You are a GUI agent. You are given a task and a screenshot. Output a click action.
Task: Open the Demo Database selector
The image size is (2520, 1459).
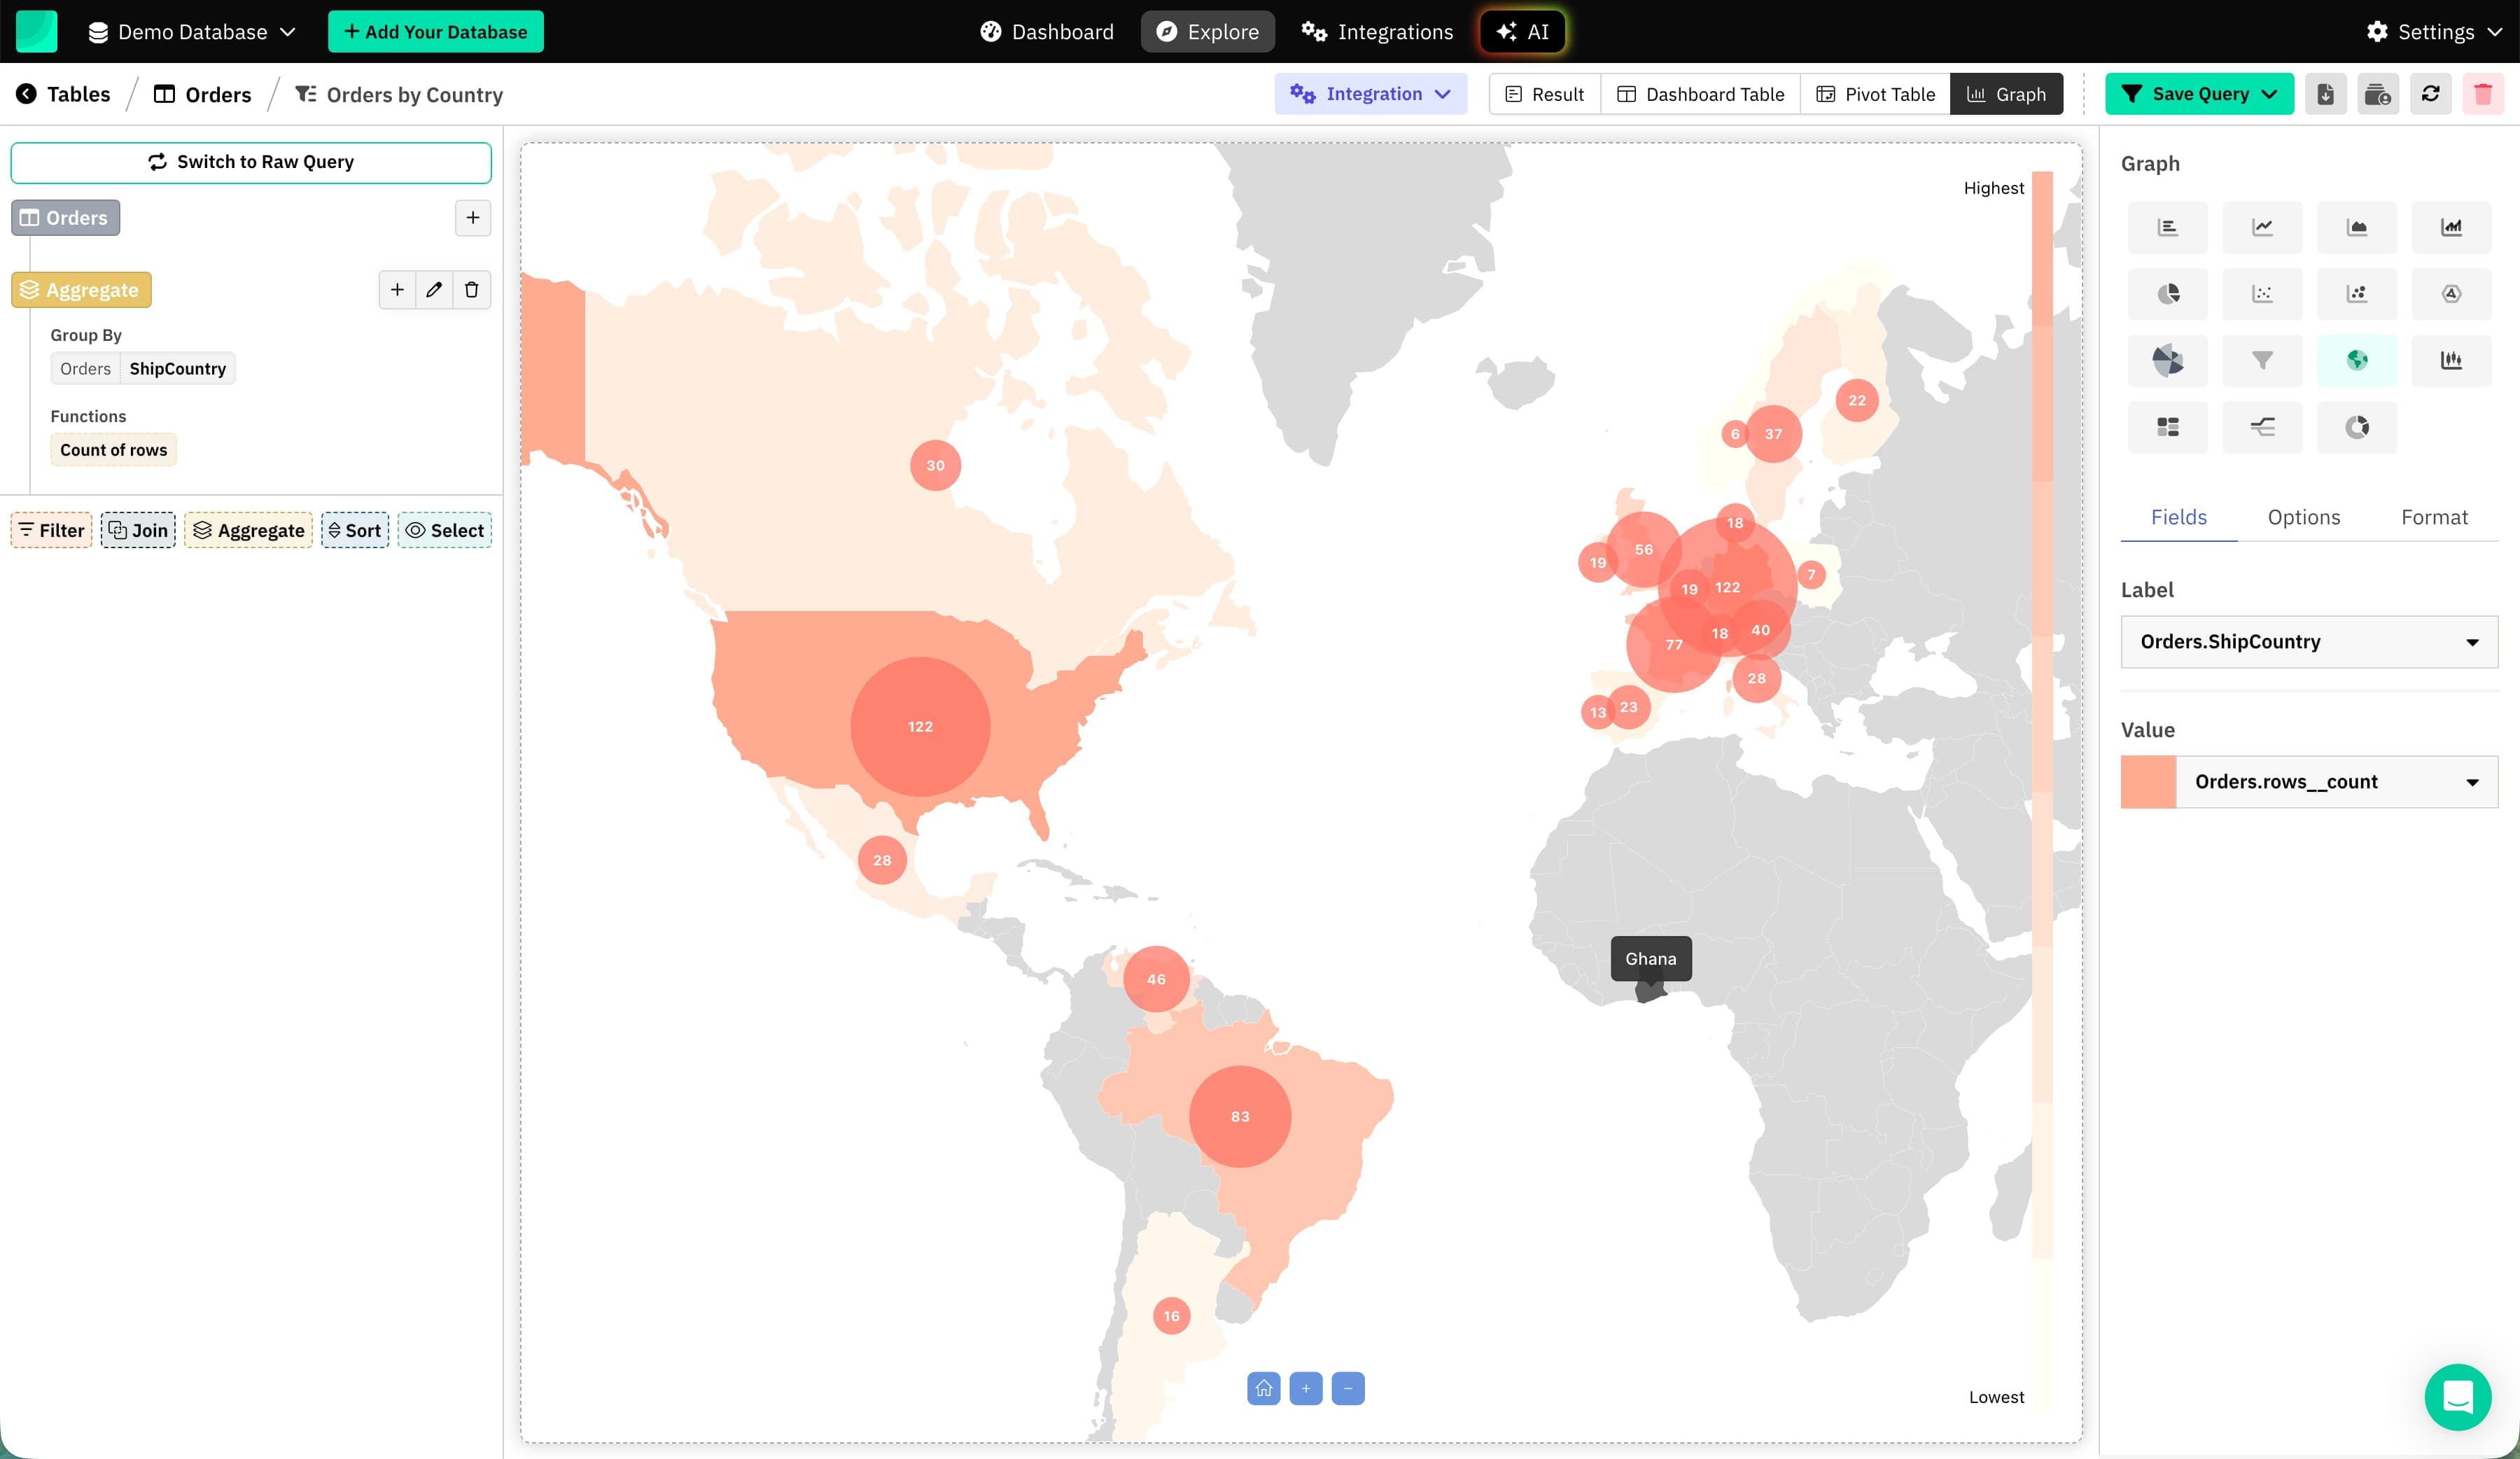(x=192, y=32)
